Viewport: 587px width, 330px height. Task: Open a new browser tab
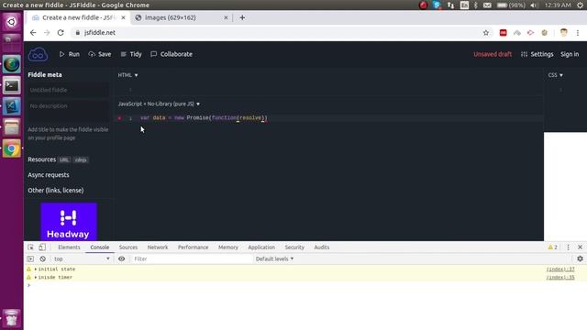(242, 17)
